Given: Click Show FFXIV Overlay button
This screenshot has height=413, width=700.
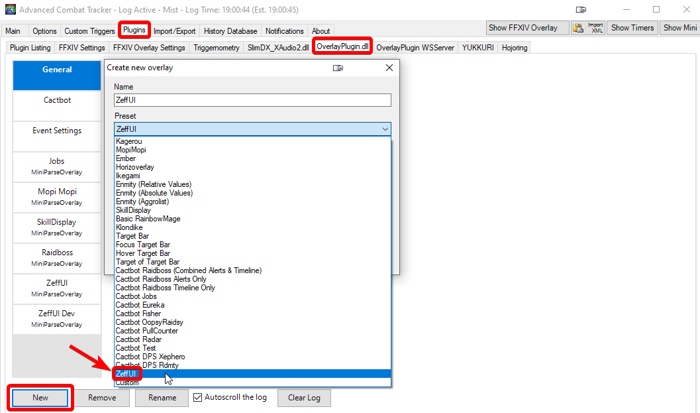Looking at the screenshot, I should [x=528, y=28].
